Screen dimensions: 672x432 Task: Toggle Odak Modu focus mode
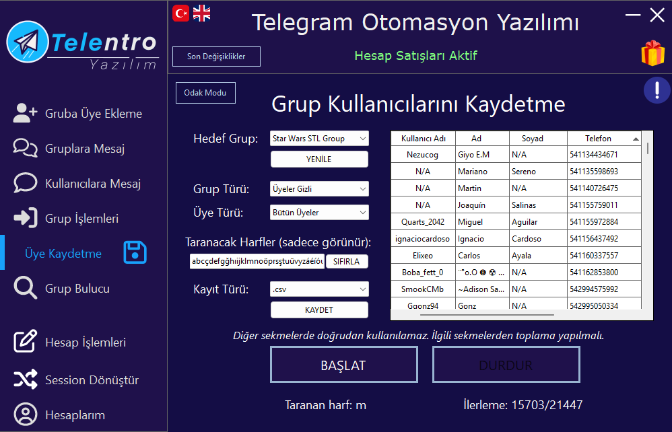[205, 93]
